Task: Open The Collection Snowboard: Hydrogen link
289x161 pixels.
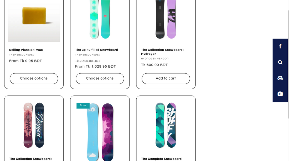Action: coord(162,52)
